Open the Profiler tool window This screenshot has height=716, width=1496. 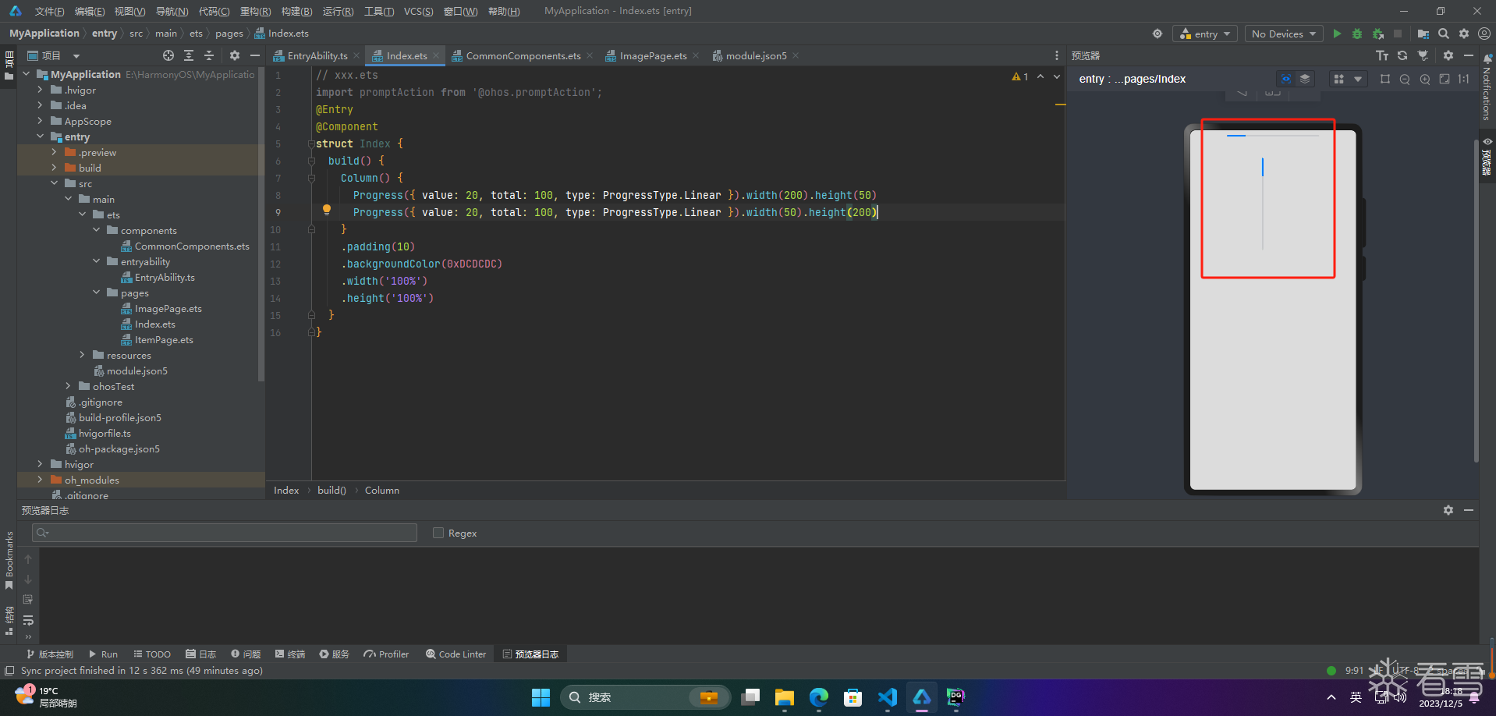coord(386,654)
